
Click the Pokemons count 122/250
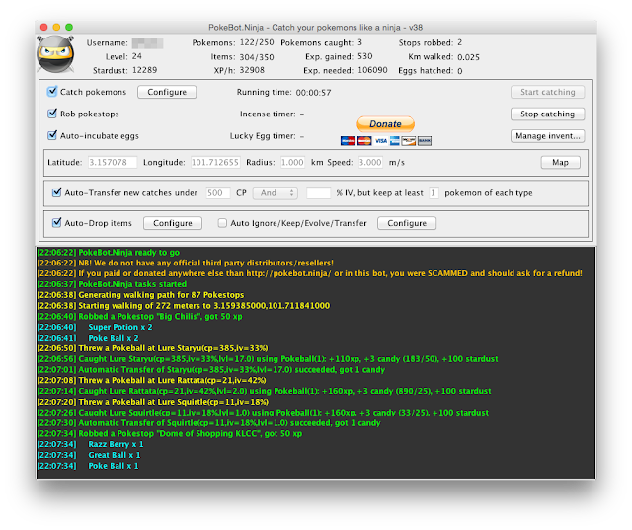tap(257, 42)
